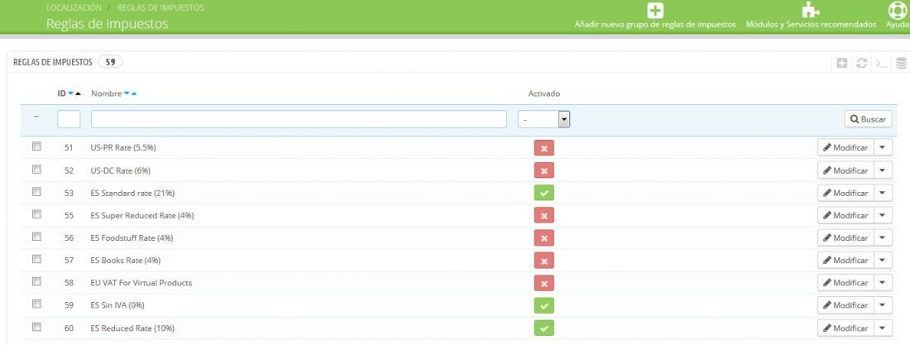Screen dimensions: 910x345
Task: Show SQL query terminal icon
Action: (882, 63)
